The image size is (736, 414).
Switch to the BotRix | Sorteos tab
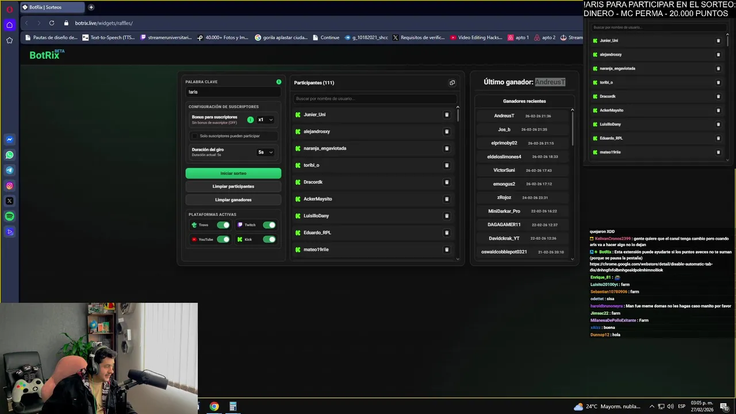point(52,7)
